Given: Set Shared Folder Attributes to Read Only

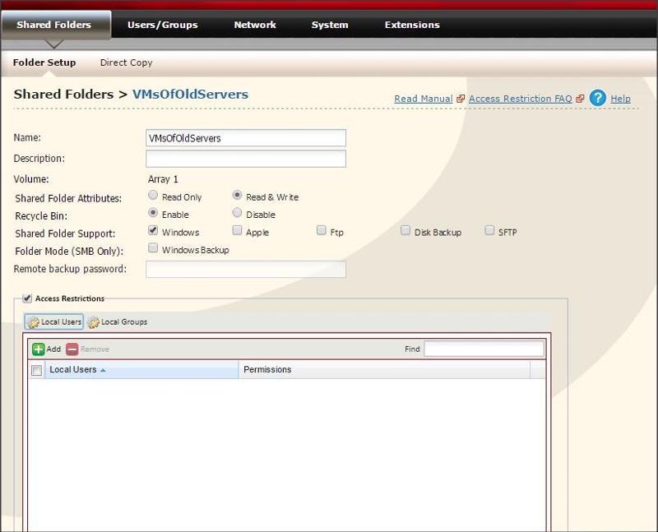Looking at the screenshot, I should [x=152, y=196].
